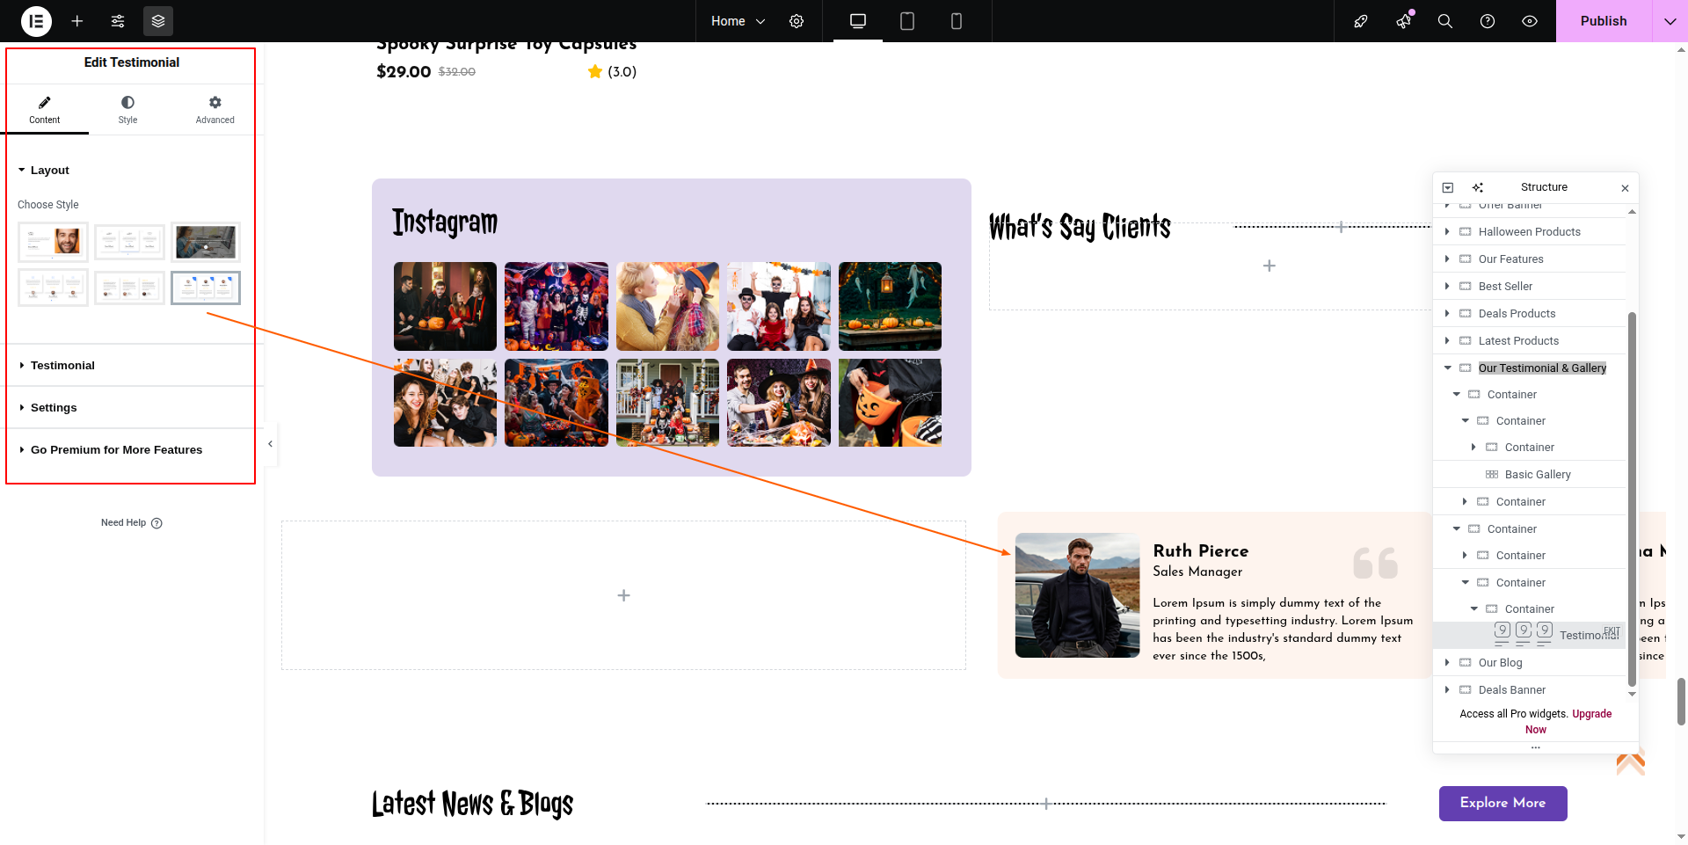Expand Latest Products in Structure
1688x845 pixels.
pos(1447,341)
